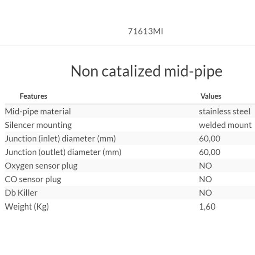The image size is (255, 255).
Task: Click the welded mount value
Action: pyautogui.click(x=225, y=125)
